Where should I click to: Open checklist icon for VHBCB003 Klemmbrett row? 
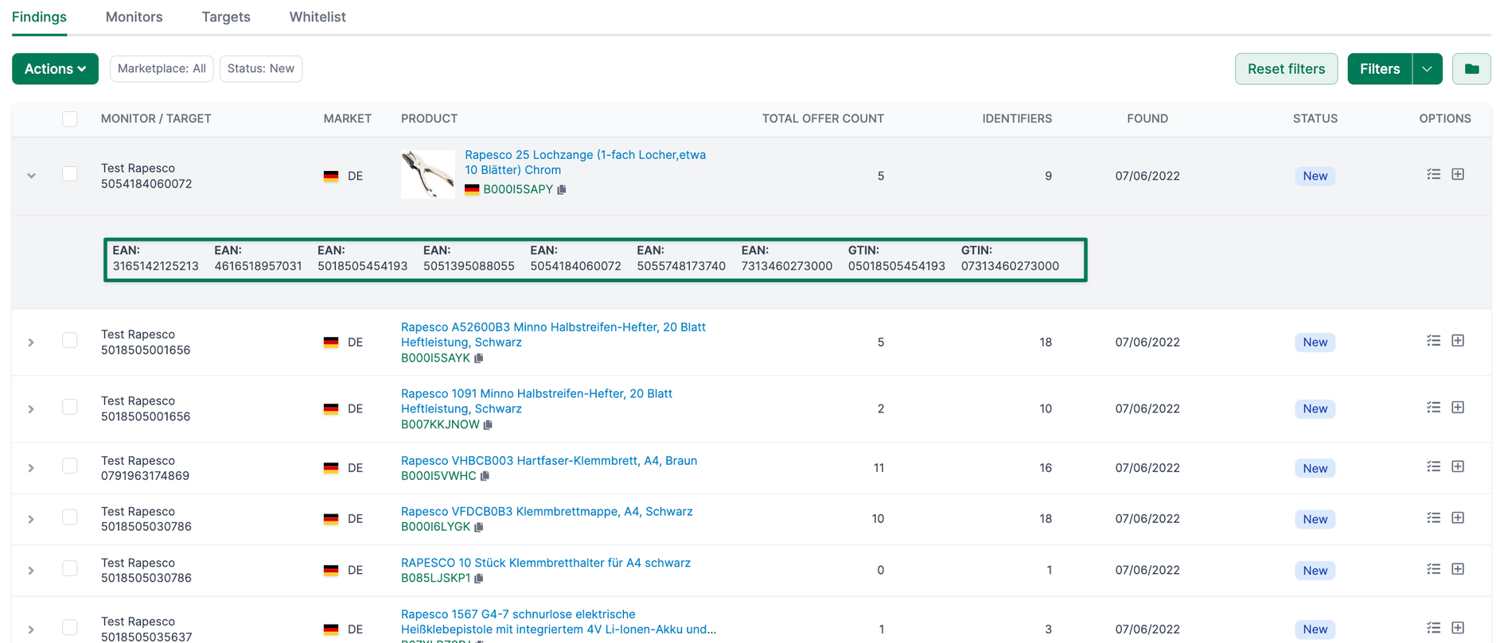click(x=1433, y=467)
